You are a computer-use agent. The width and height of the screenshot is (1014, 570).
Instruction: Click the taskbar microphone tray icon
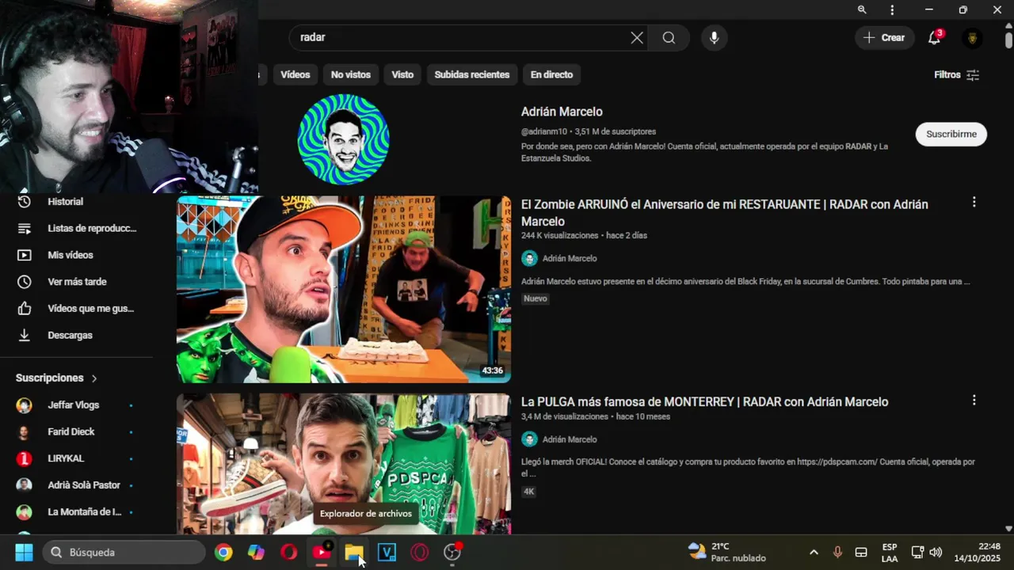(x=837, y=553)
